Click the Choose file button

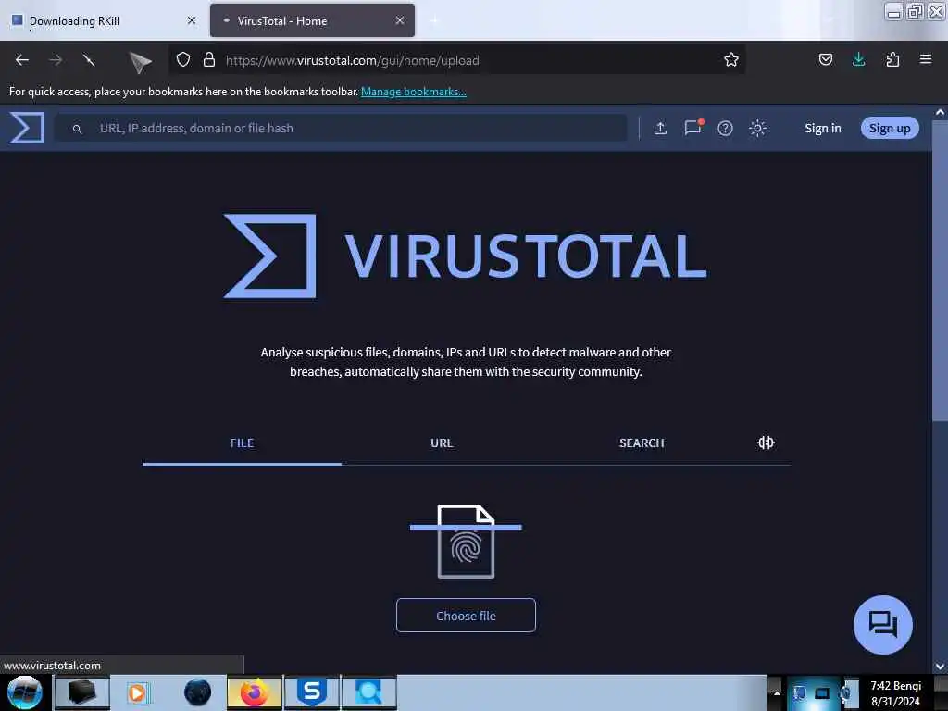pyautogui.click(x=466, y=616)
